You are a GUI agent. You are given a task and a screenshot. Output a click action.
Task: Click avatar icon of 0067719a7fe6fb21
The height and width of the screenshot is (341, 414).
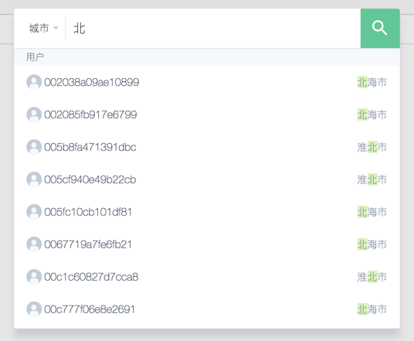(34, 244)
